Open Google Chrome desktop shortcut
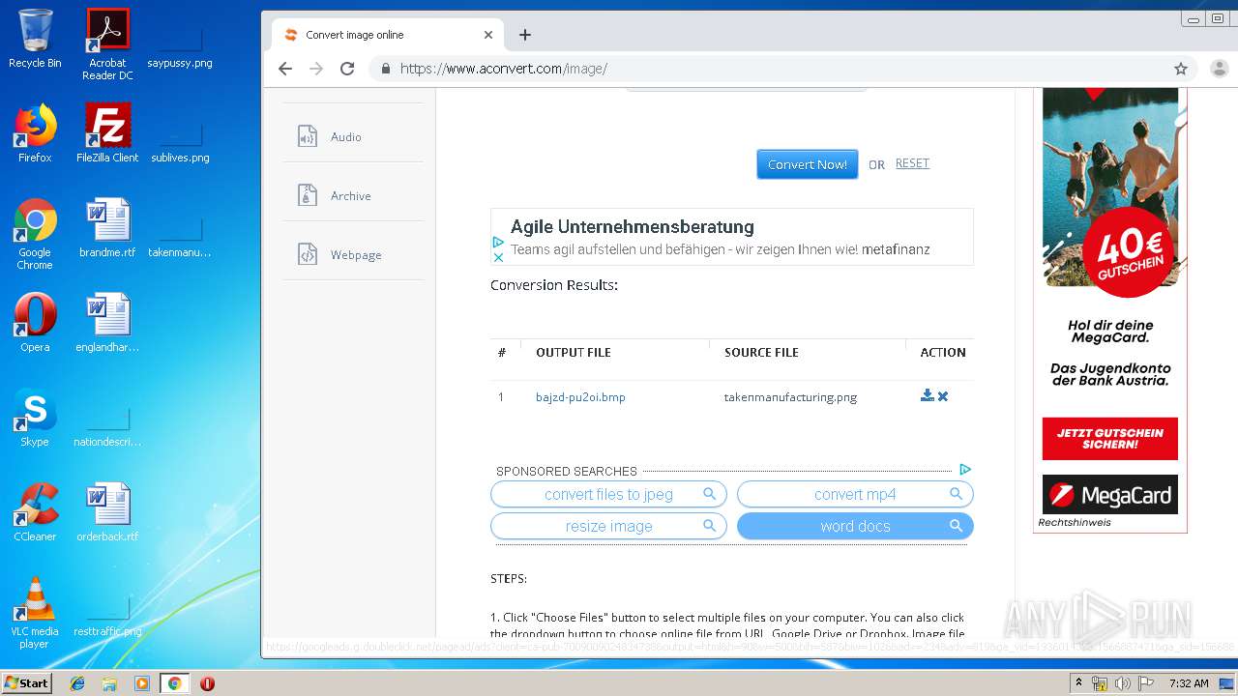 coord(35,234)
